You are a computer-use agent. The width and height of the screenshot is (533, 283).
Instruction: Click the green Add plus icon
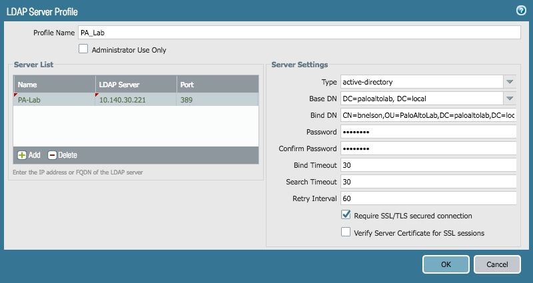[22, 155]
